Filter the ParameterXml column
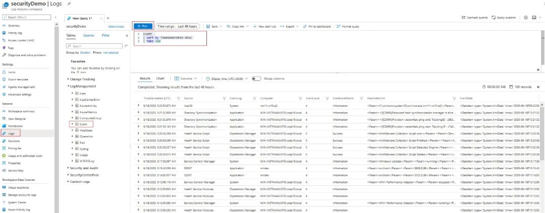Screen dimensions: 545x213 [454, 99]
